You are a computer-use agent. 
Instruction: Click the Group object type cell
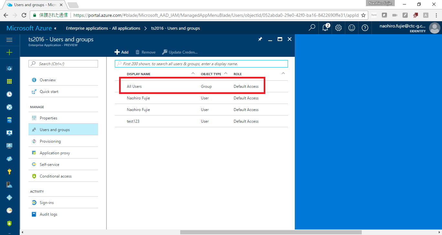(x=206, y=87)
